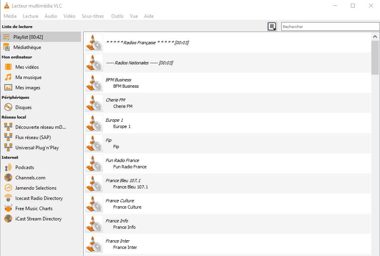The image size is (380, 256).
Task: Select the BFM Business title text
Action: [x=118, y=80]
